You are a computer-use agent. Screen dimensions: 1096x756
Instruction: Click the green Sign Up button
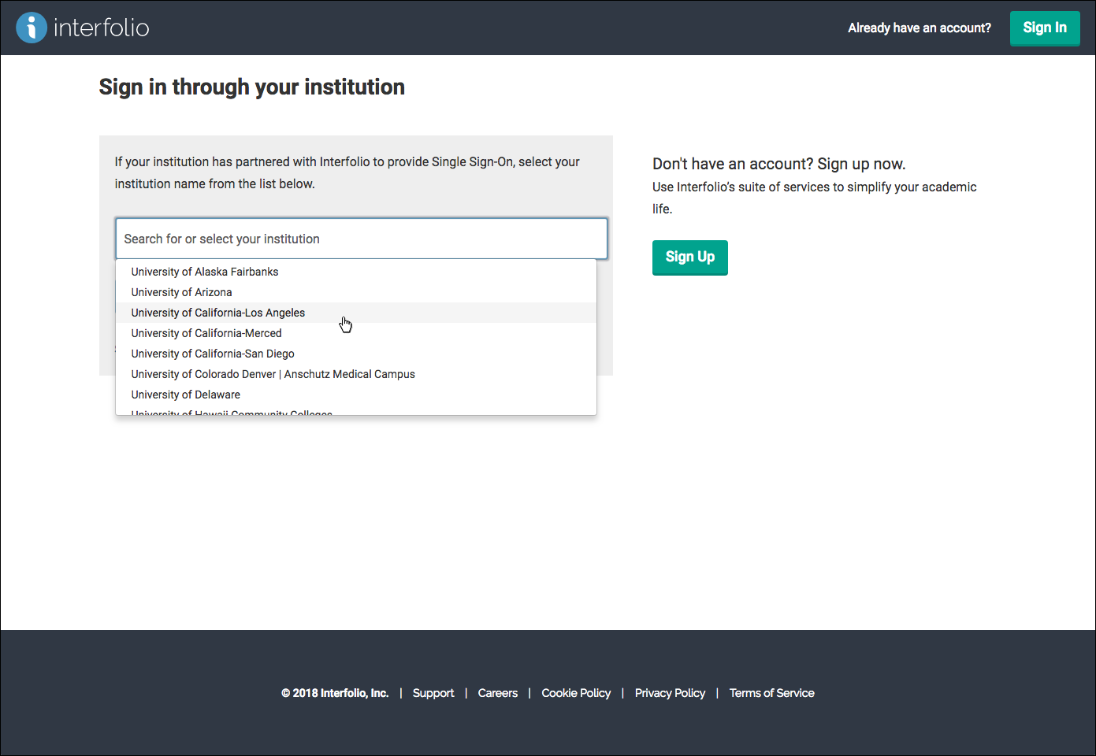click(x=690, y=258)
